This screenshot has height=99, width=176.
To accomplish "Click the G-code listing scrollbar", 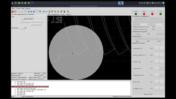I will tap(131, 88).
